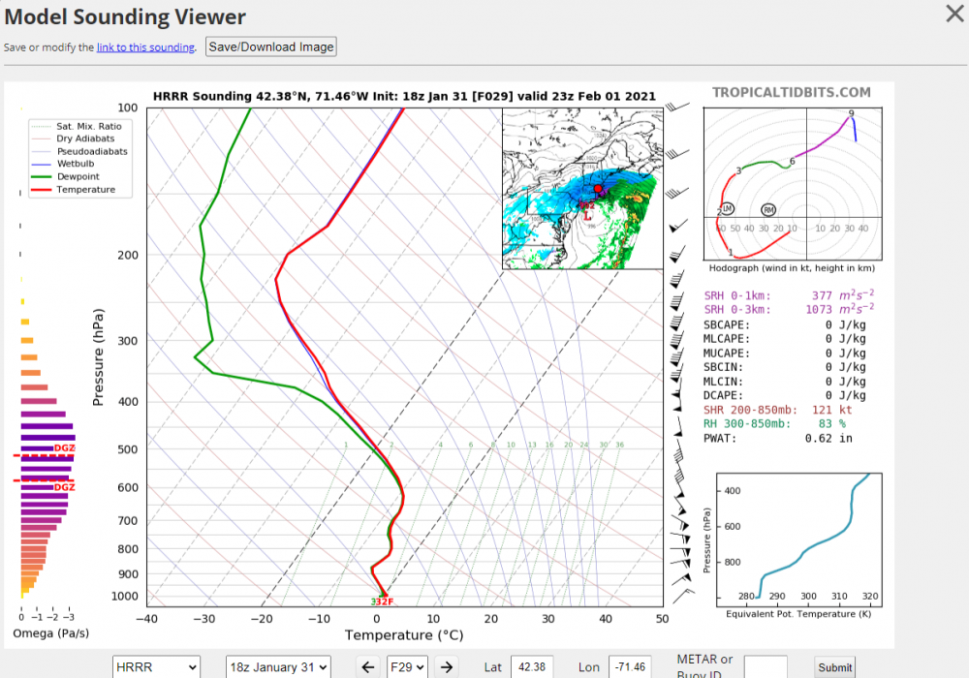Click the TROPICALTIDBITS.COM watermark text
The image size is (969, 678).
click(x=791, y=92)
